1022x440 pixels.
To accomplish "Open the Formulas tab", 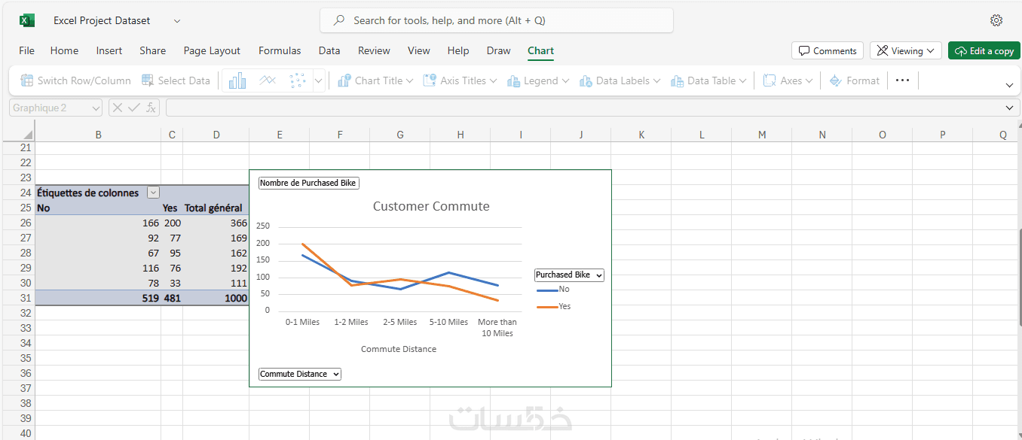I will (280, 50).
